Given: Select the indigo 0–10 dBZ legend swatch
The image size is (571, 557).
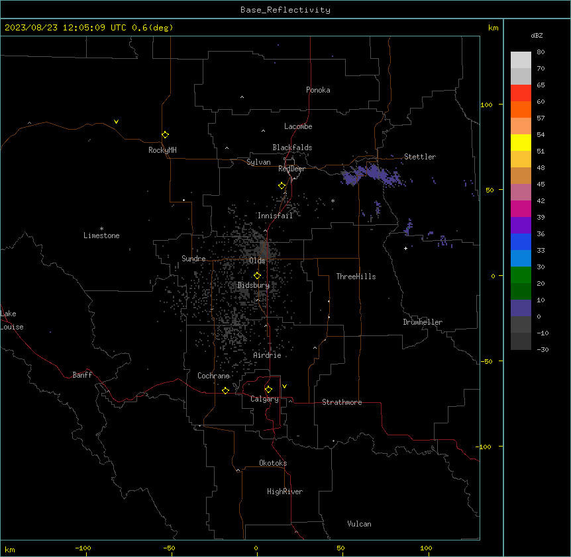Looking at the screenshot, I should 521,308.
